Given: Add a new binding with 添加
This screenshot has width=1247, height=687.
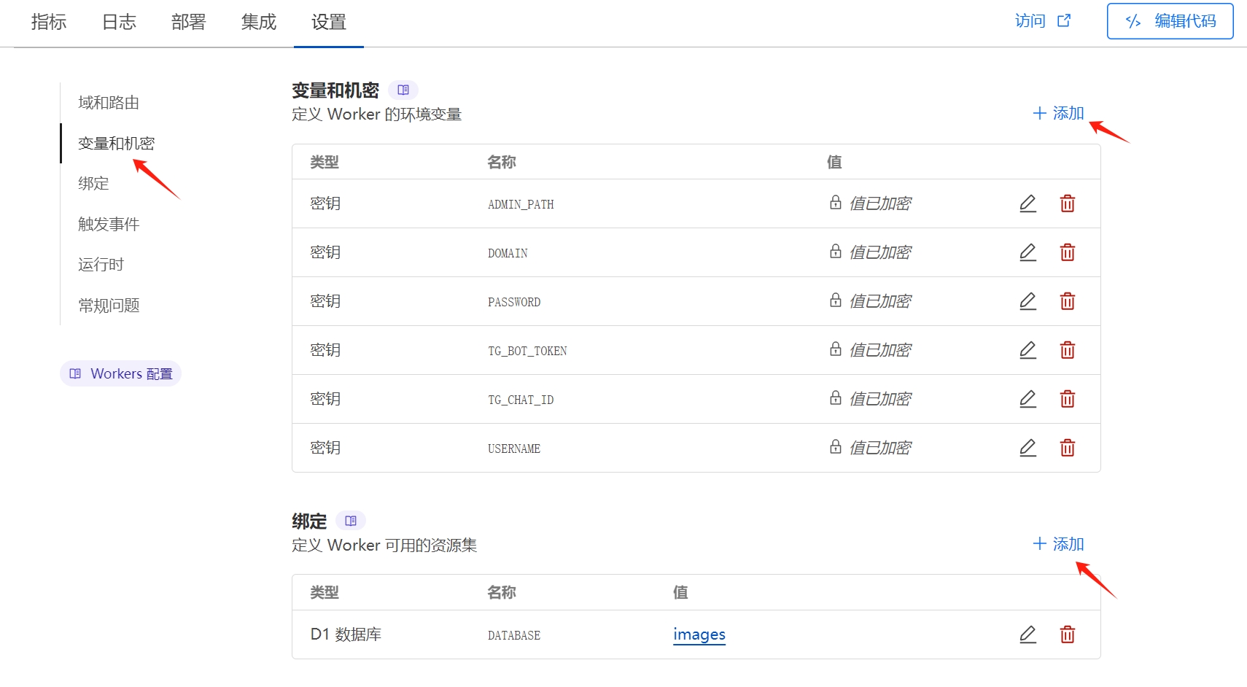Looking at the screenshot, I should point(1058,544).
